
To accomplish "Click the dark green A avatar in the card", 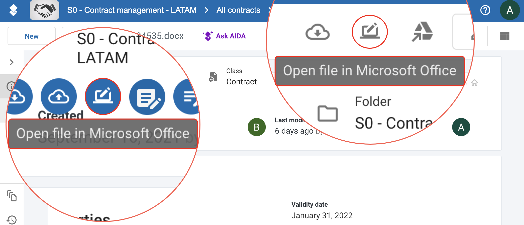I will coord(461,127).
